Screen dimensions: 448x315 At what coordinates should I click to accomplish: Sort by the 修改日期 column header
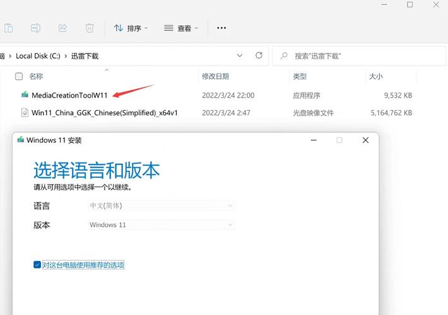click(x=215, y=76)
